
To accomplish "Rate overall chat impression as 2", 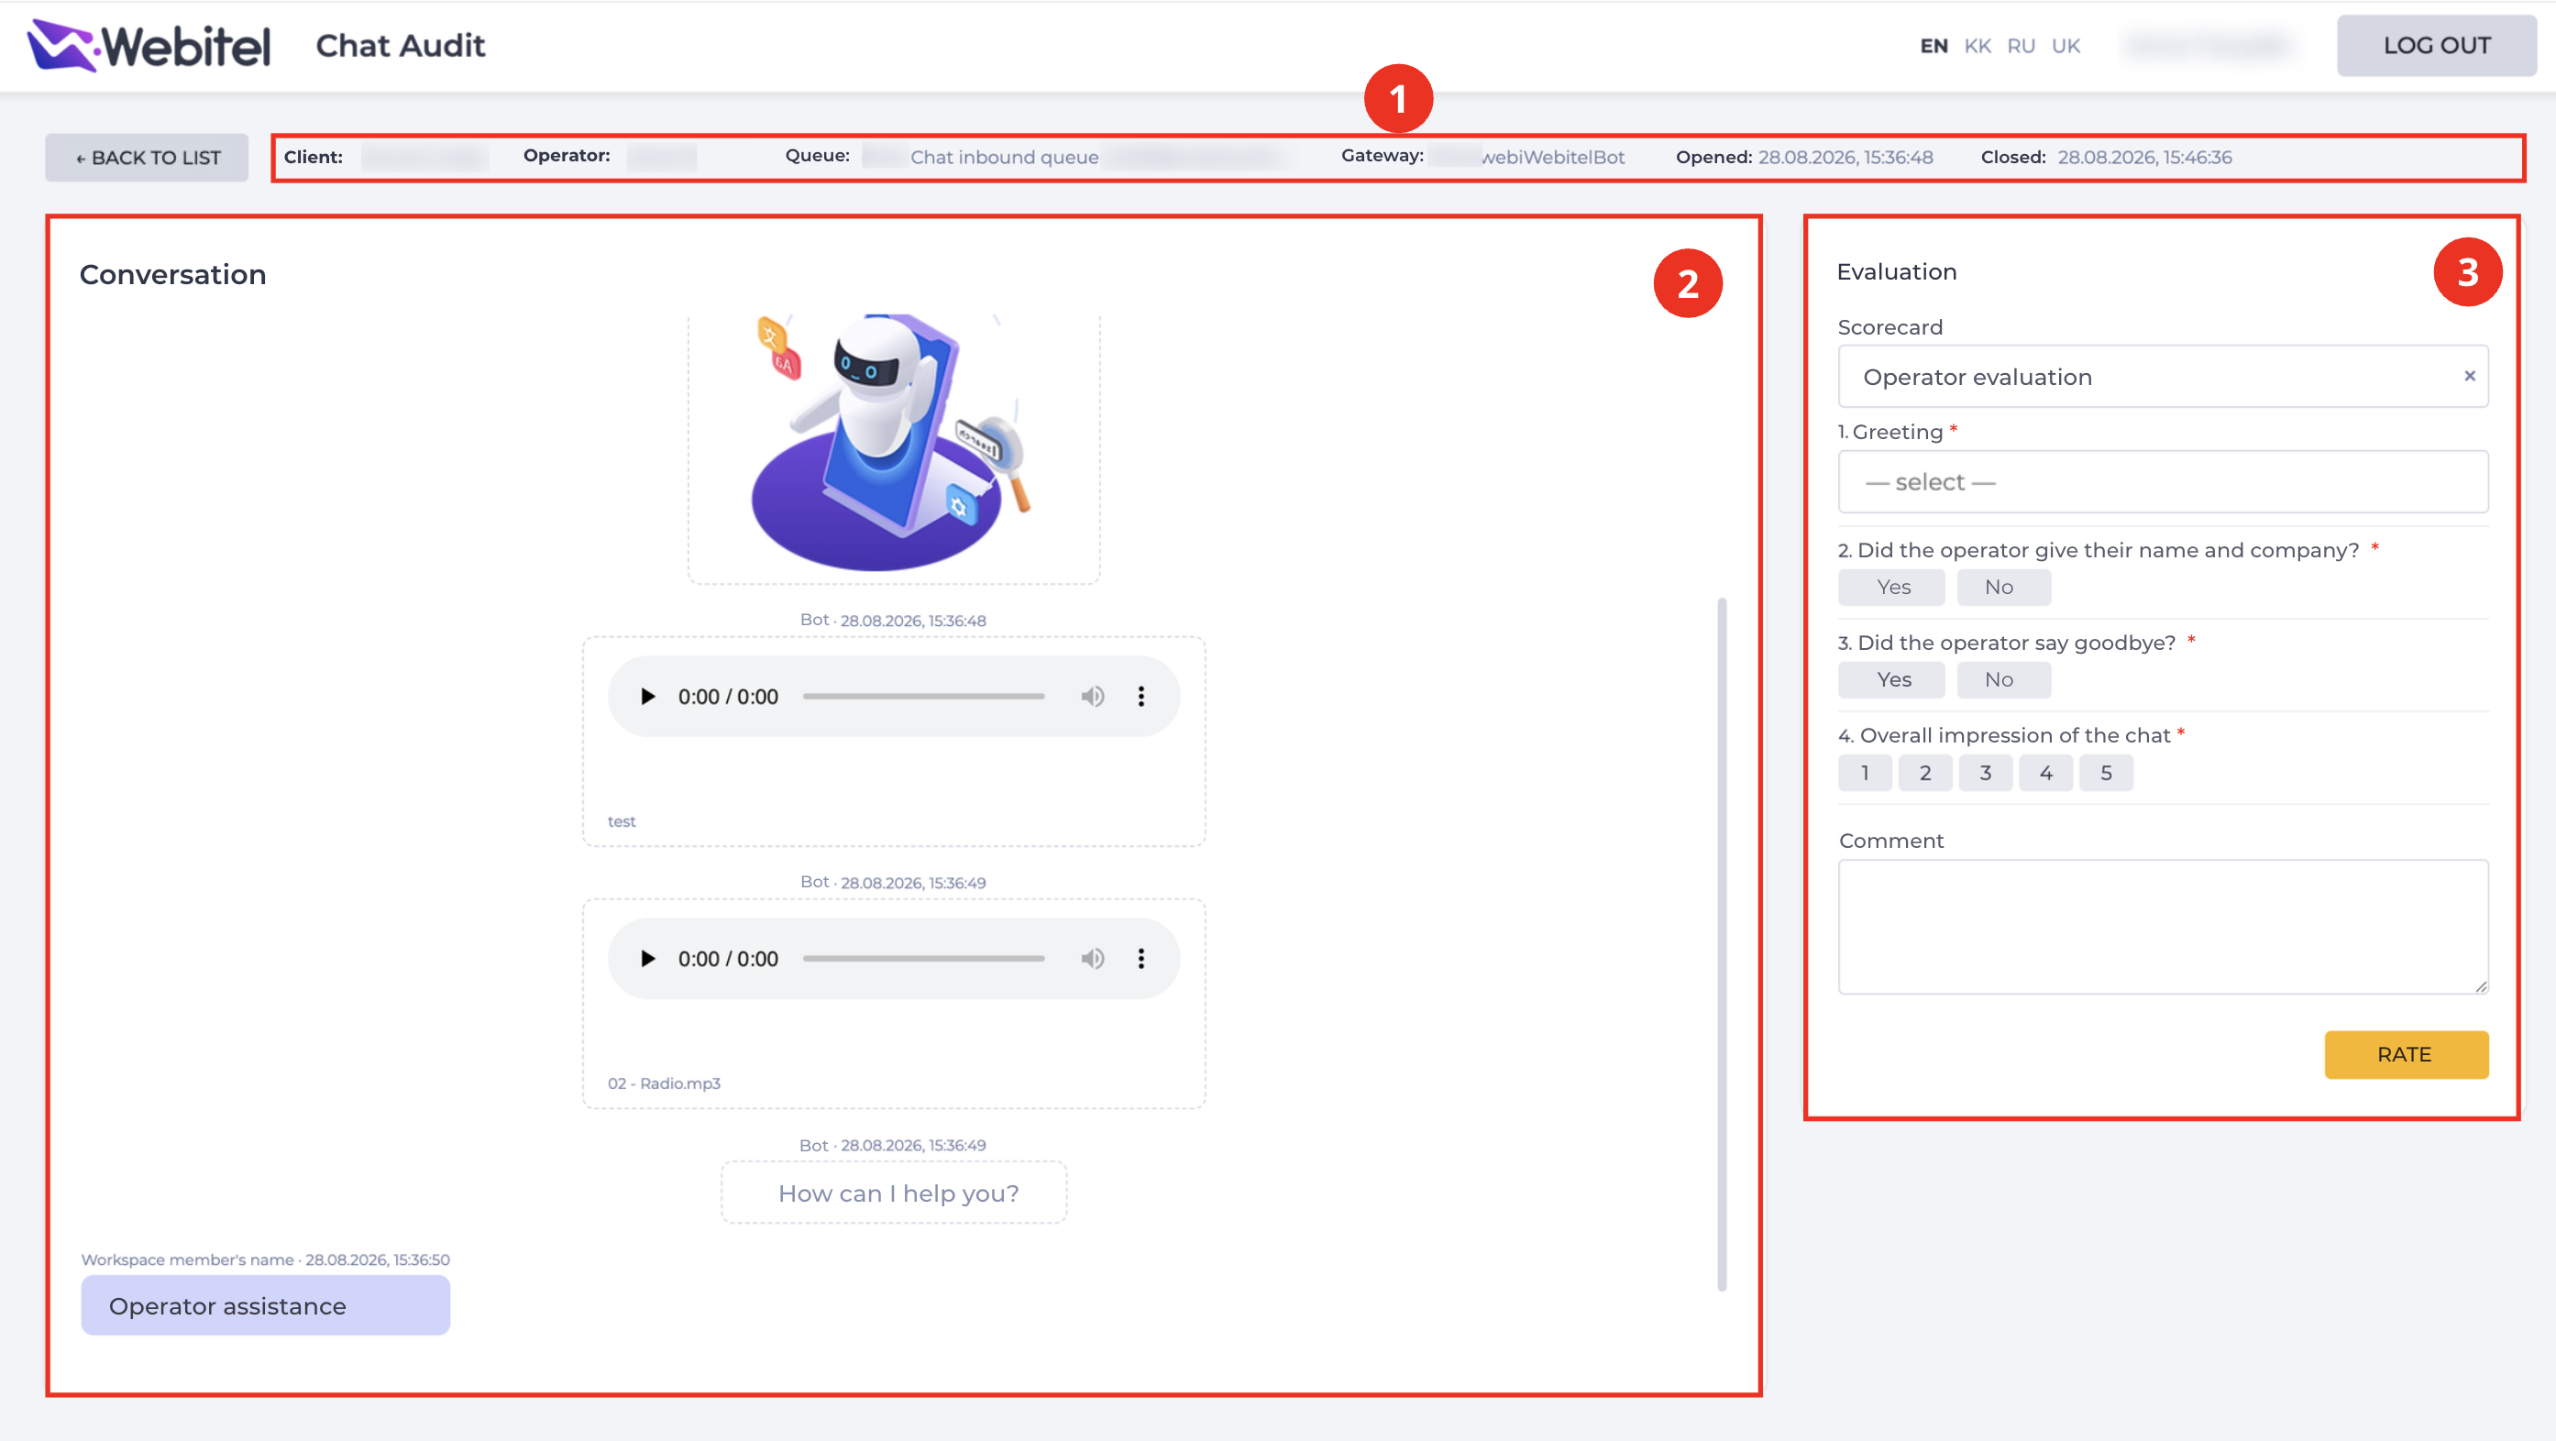I will (x=1925, y=773).
